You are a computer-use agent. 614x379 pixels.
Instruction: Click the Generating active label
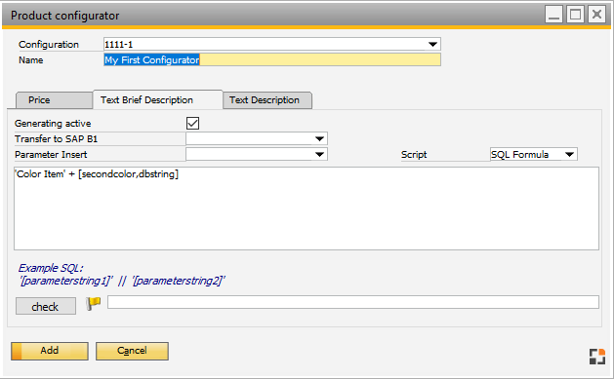tap(53, 124)
